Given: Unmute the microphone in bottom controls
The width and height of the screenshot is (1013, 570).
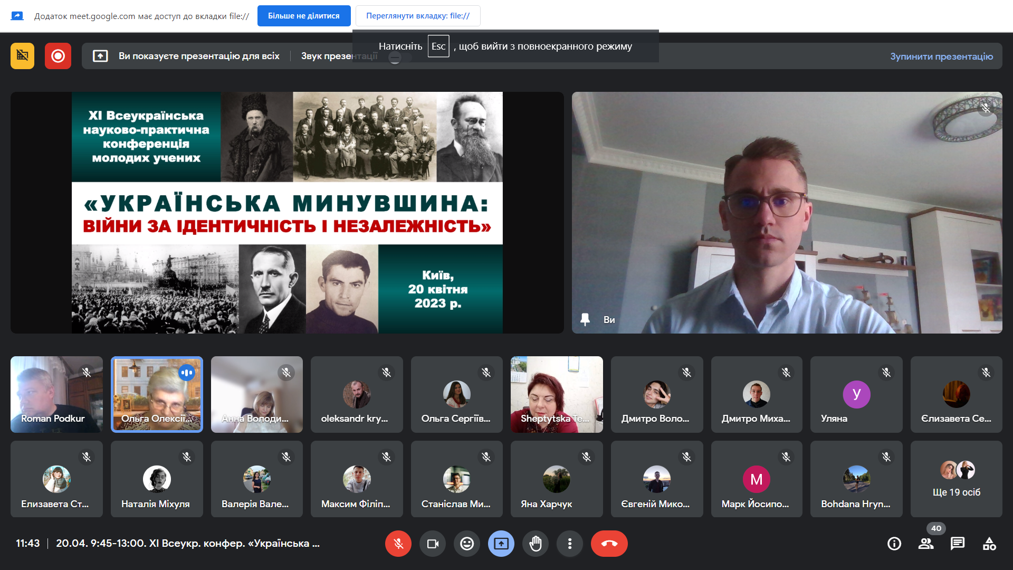Looking at the screenshot, I should pyautogui.click(x=398, y=544).
